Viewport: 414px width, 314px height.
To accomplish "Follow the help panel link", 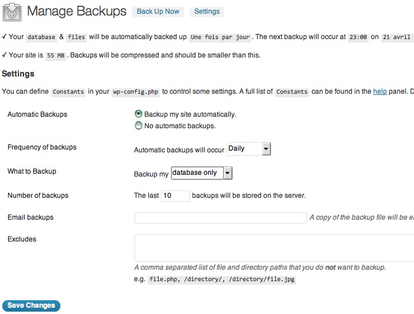I will (379, 91).
